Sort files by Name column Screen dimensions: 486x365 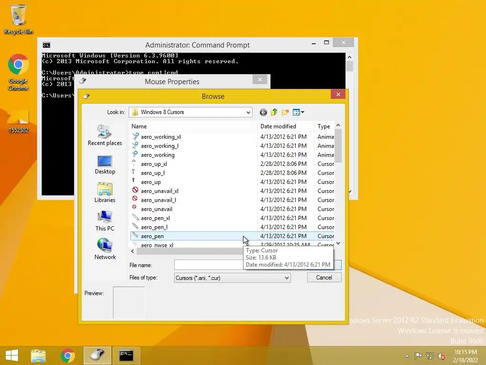[139, 126]
